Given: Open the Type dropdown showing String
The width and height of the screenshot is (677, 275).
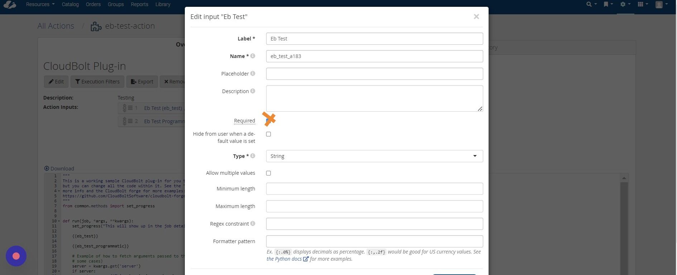Looking at the screenshot, I should coord(374,156).
